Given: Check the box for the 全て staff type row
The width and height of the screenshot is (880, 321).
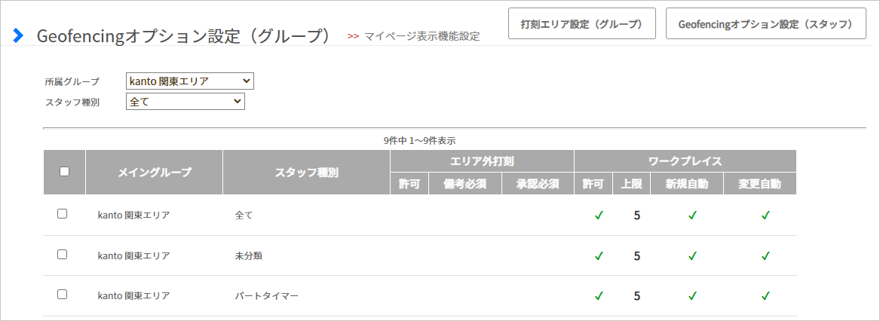Looking at the screenshot, I should click(63, 214).
